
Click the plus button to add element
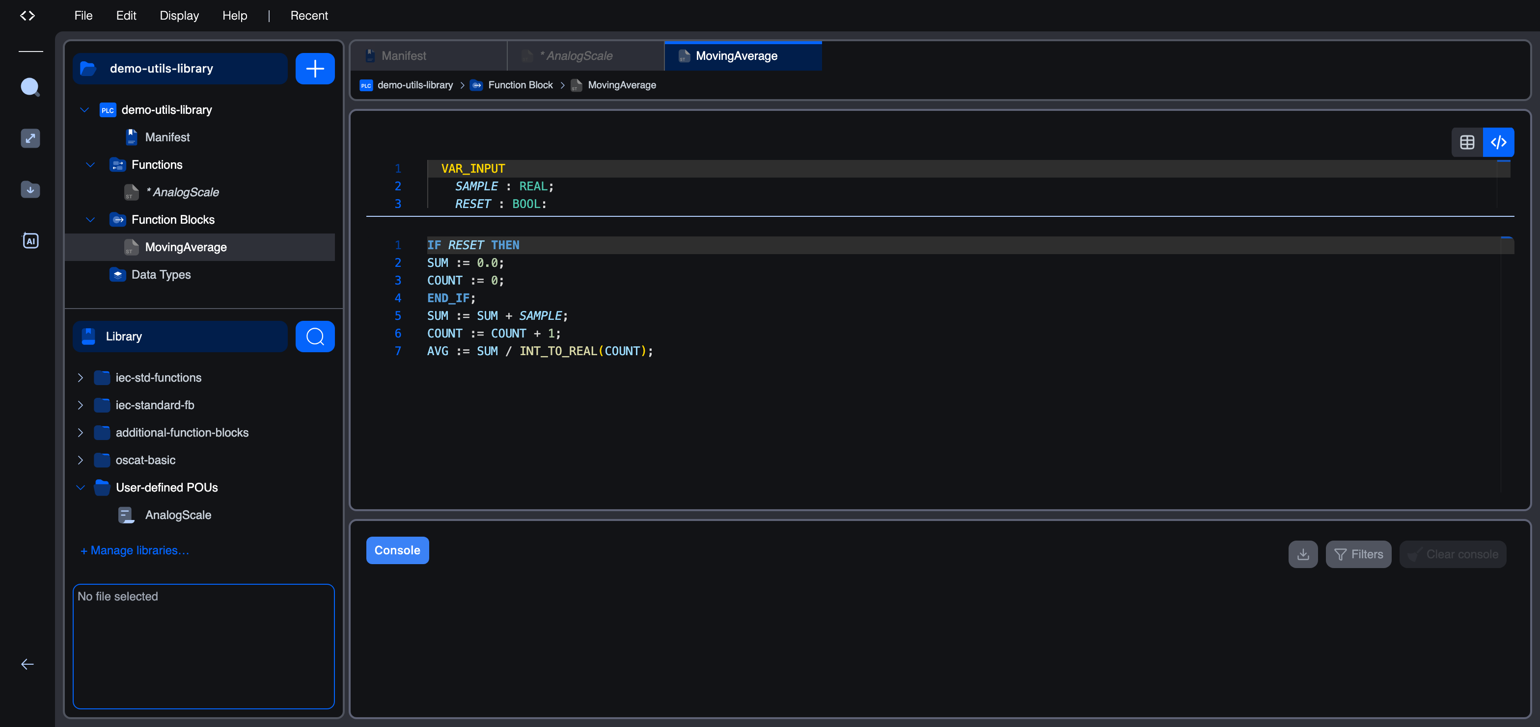315,69
